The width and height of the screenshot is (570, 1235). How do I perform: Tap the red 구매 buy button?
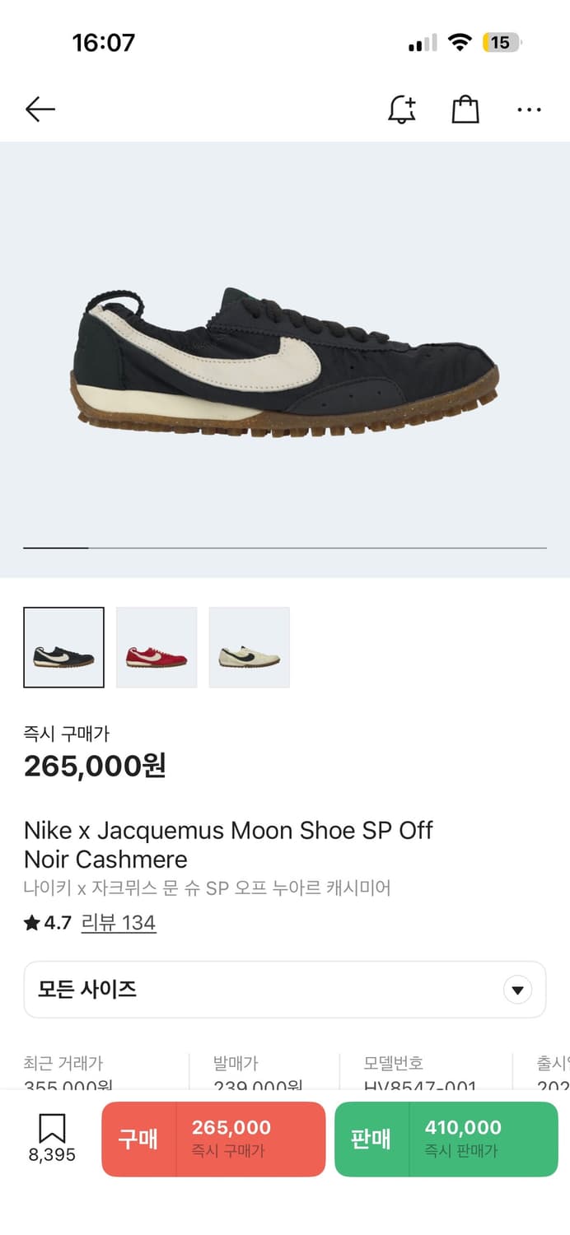213,1139
